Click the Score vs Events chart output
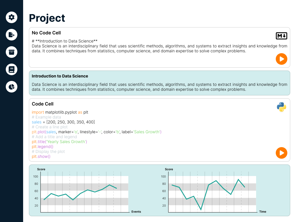Image resolution: width=296 pixels, height=222 pixels. tap(84, 191)
